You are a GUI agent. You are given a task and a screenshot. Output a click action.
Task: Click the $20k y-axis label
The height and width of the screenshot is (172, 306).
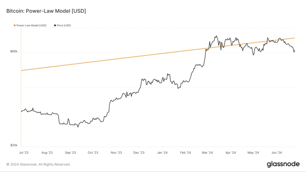point(14,145)
